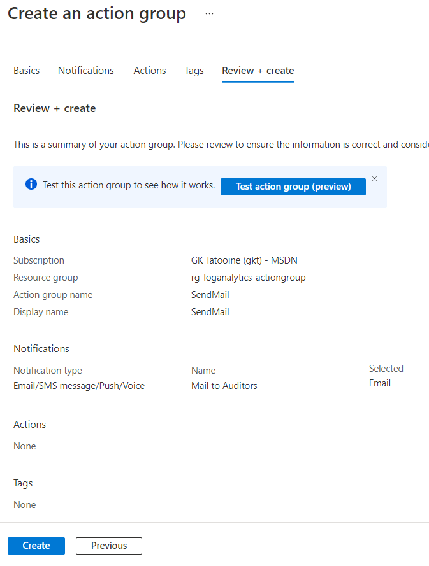The height and width of the screenshot is (566, 429).
Task: Dismiss the test action group banner
Action: click(374, 179)
